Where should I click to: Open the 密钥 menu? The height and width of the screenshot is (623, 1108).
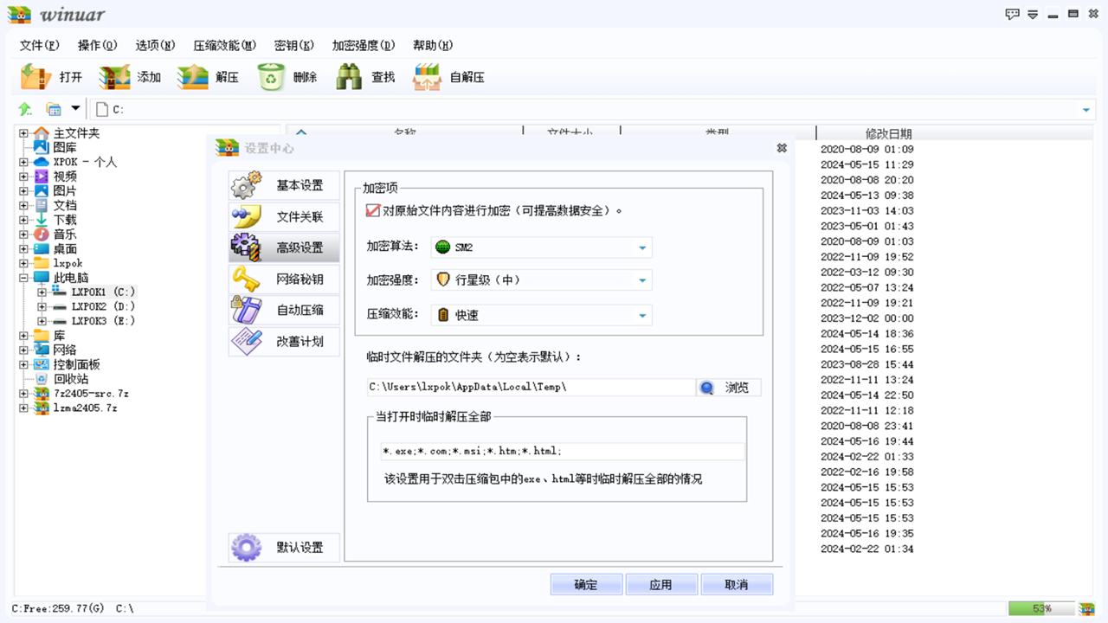click(293, 45)
